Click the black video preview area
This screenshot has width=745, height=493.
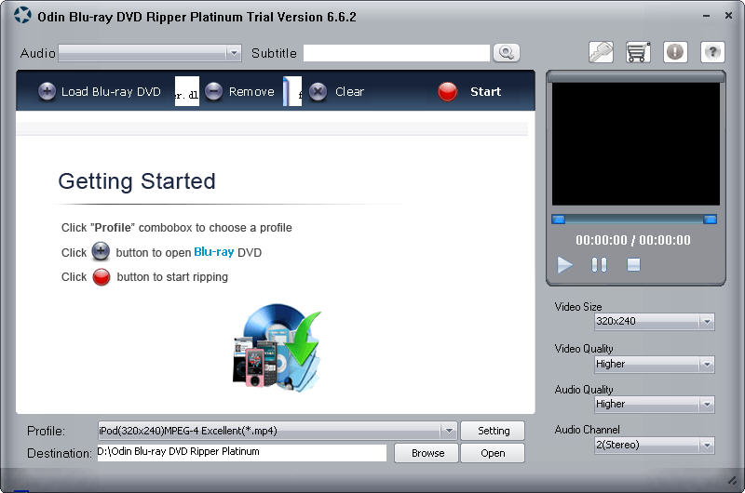coord(636,144)
